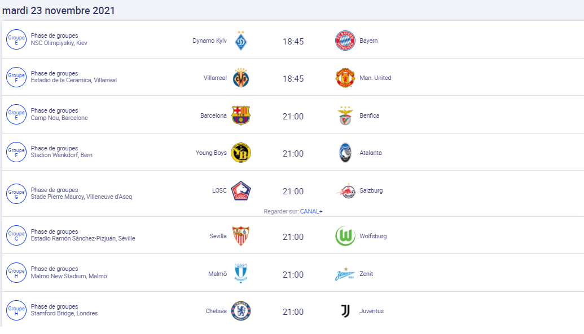Click the Barcelona club crest
The height and width of the screenshot is (334, 584).
click(241, 115)
